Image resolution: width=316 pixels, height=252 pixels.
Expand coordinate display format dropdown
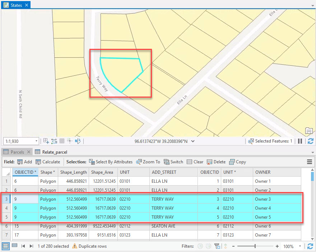(193, 141)
